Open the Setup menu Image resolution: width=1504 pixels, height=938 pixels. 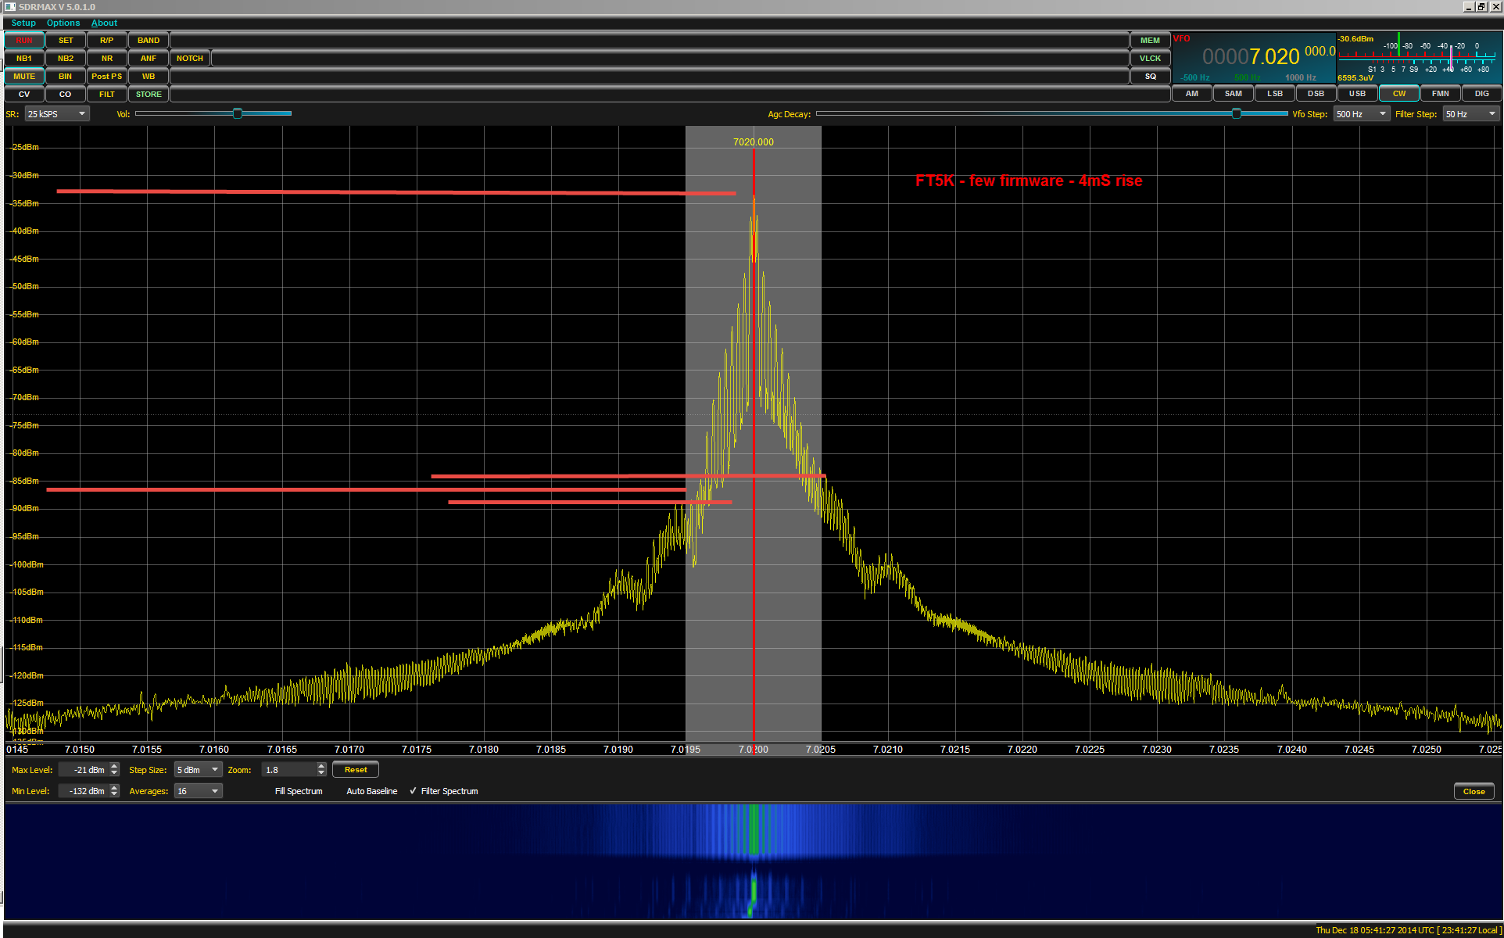23,23
